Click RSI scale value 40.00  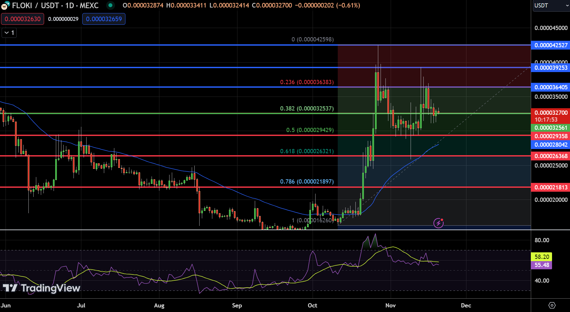pyautogui.click(x=542, y=281)
